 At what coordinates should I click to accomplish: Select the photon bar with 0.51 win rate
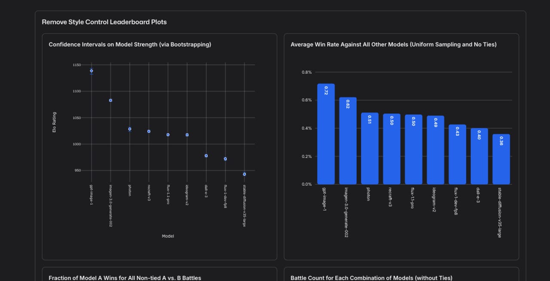pos(370,148)
